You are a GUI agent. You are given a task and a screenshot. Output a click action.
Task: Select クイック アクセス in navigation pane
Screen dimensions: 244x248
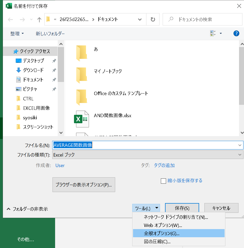click(30, 51)
